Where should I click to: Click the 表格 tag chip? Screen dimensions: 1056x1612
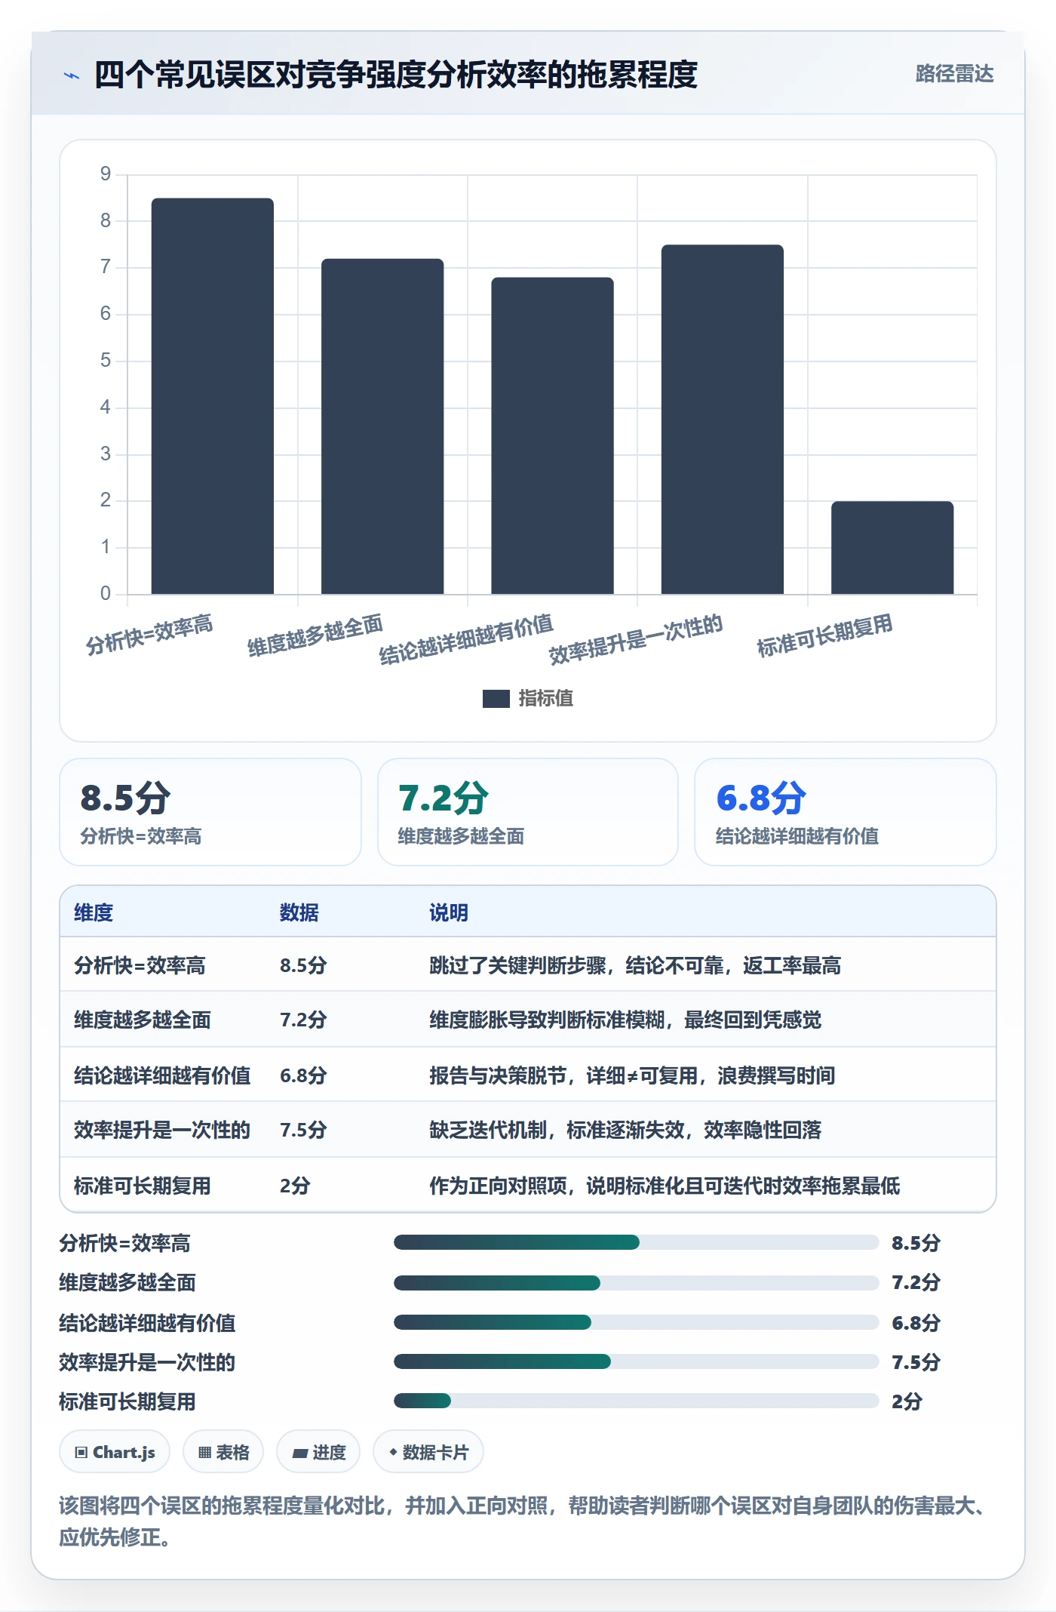coord(223,1452)
